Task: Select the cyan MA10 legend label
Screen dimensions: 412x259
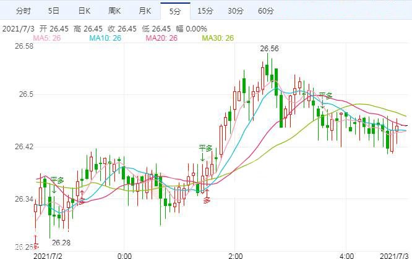Action: point(105,38)
